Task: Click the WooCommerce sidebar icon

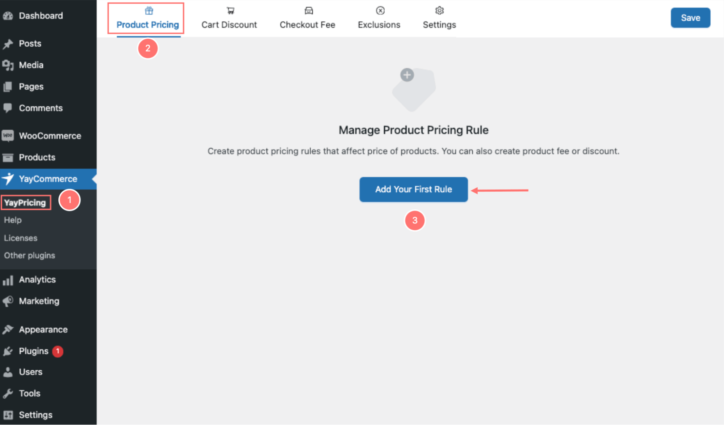Action: (8, 136)
